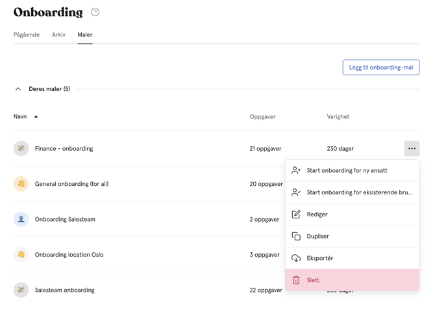Select Rediger in the context menu
Screen dimensions: 435x310
click(x=353, y=214)
